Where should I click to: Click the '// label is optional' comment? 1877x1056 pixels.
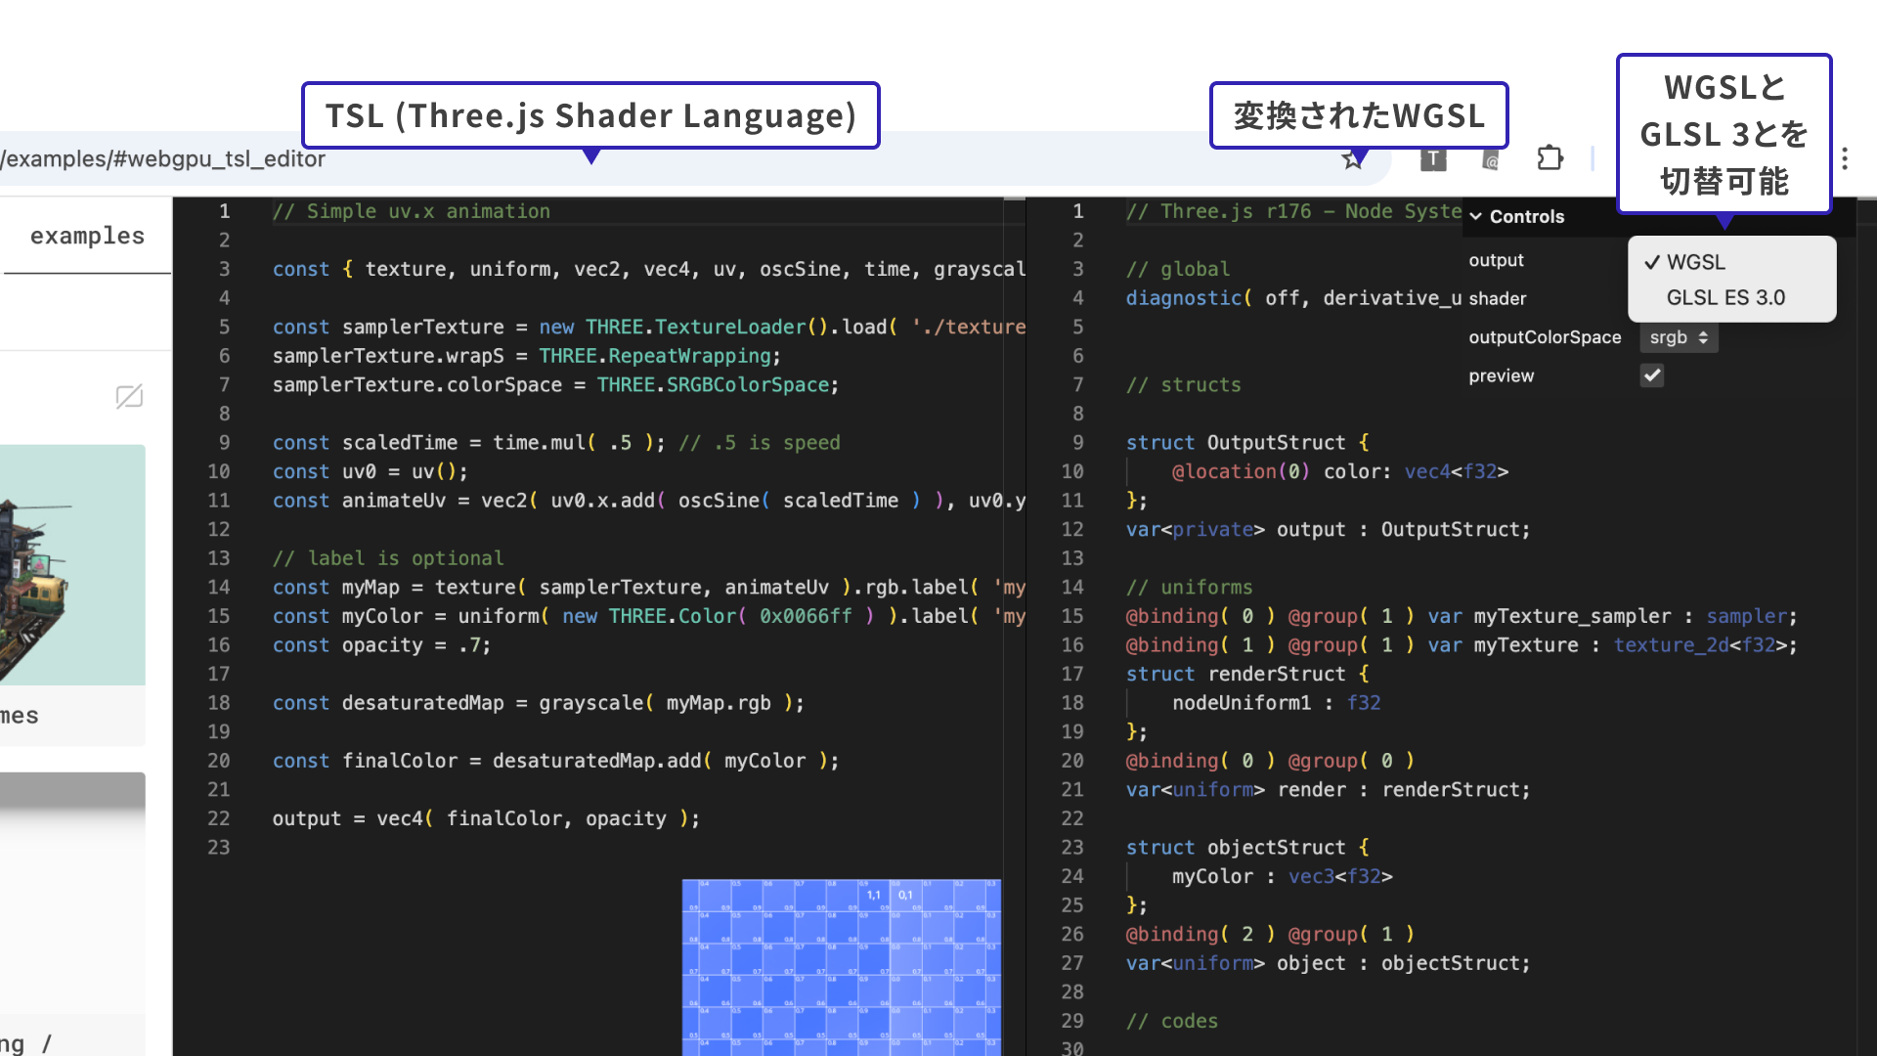coord(388,558)
